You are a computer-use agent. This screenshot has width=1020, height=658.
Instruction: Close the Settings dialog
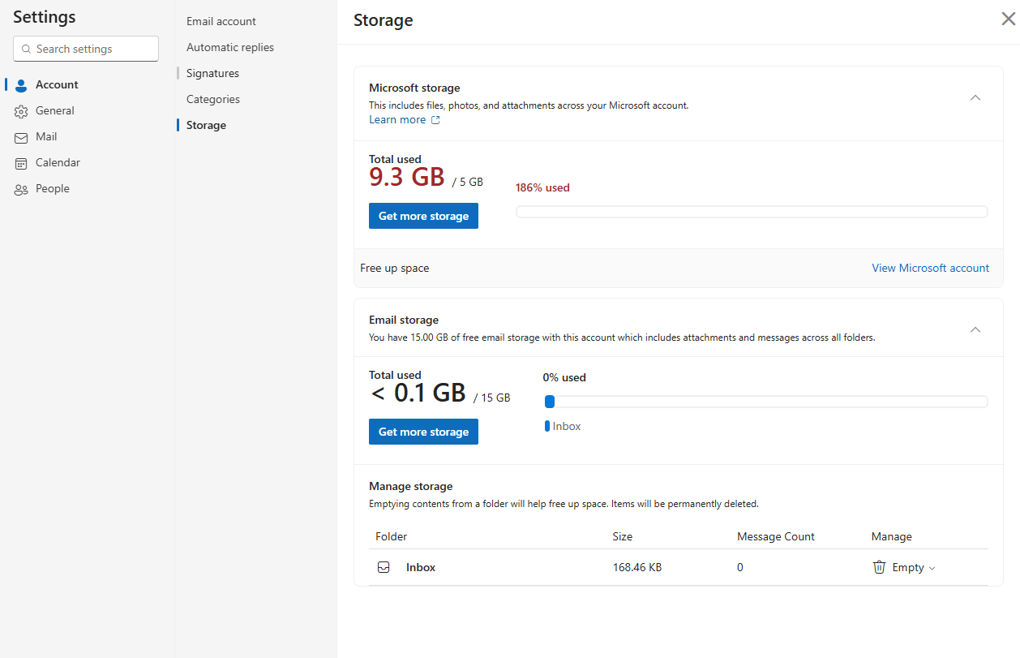point(1008,19)
